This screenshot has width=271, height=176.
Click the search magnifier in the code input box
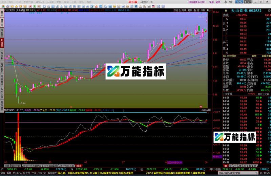point(257,173)
